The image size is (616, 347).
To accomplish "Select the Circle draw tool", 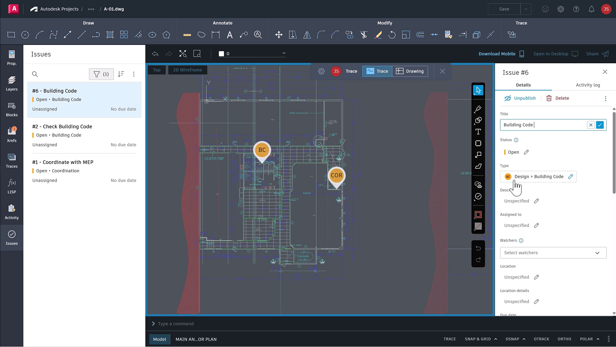I will click(25, 35).
